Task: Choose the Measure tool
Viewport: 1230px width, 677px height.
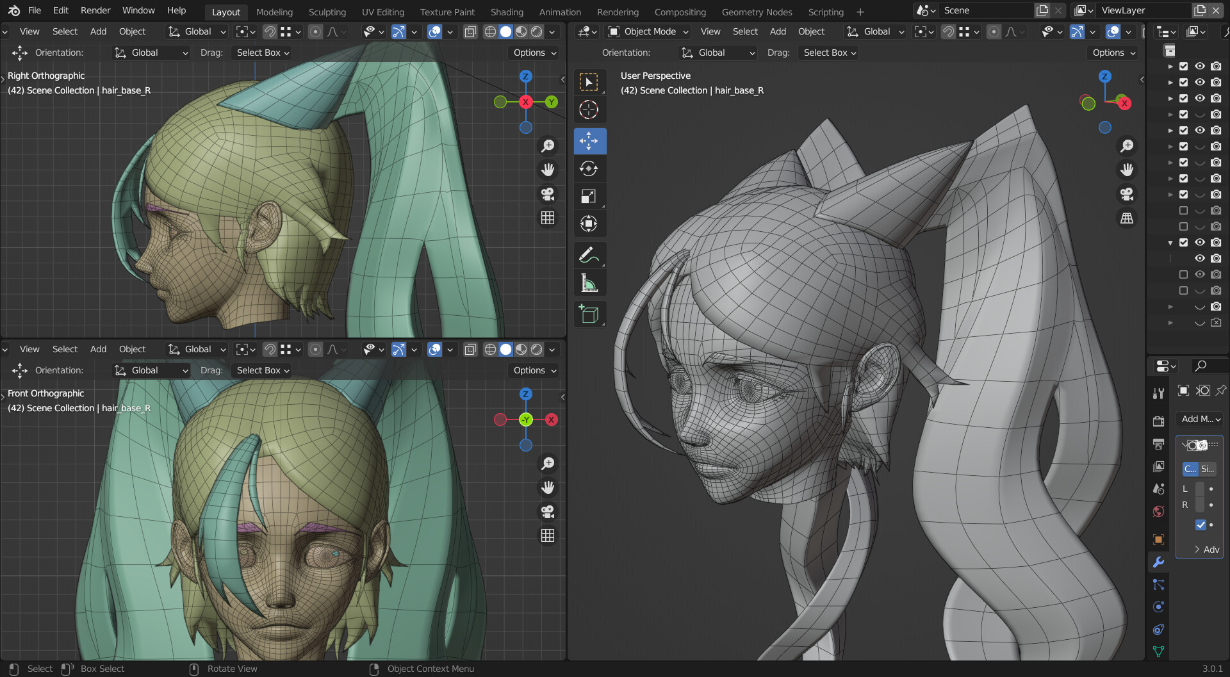Action: (589, 282)
